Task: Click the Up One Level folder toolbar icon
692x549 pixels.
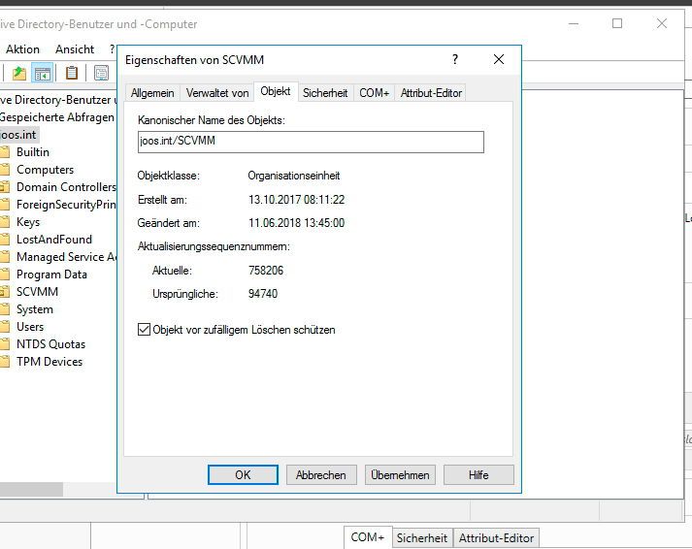Action: tap(19, 73)
